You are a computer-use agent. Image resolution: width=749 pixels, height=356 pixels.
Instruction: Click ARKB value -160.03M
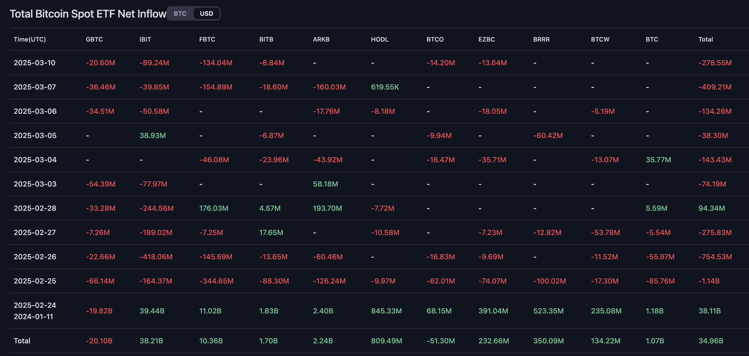tap(330, 87)
